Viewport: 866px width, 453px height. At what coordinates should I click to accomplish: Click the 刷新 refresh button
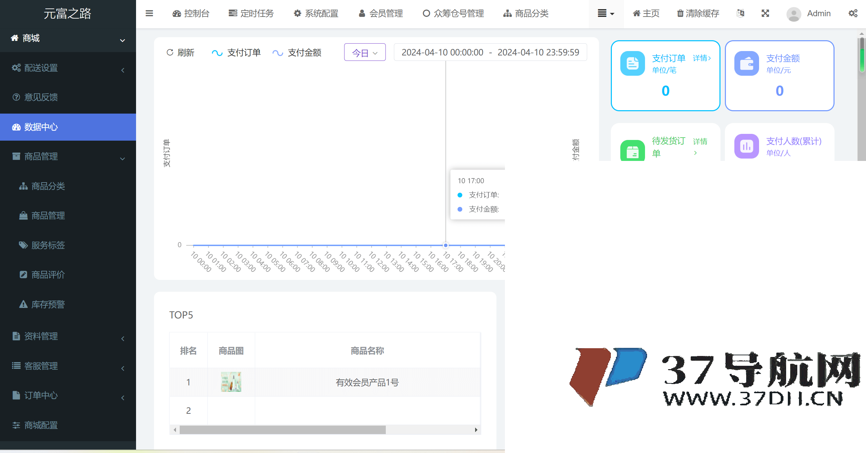tap(180, 52)
